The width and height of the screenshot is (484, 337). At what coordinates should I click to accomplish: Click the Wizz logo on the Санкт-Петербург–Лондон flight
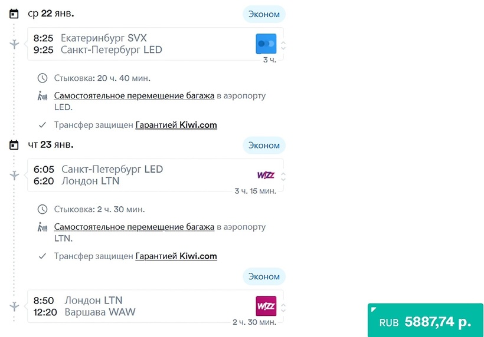pyautogui.click(x=266, y=175)
